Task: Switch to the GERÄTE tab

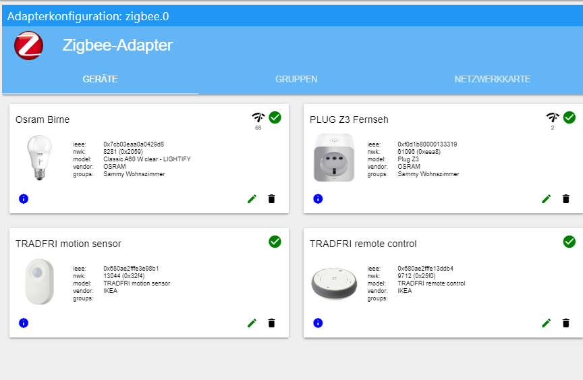Action: pyautogui.click(x=100, y=79)
